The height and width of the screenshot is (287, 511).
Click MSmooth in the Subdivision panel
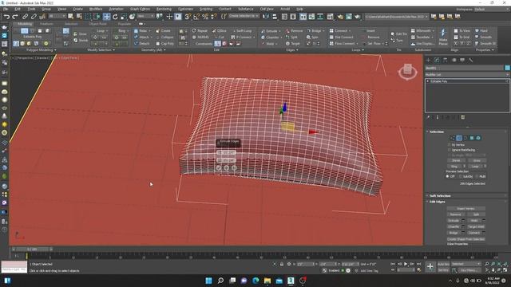pos(422,31)
